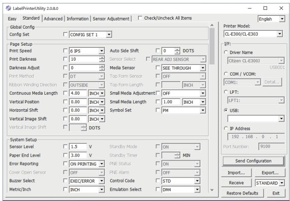Switch to the Standard tab
This screenshot has width=290, height=201.
(x=31, y=18)
